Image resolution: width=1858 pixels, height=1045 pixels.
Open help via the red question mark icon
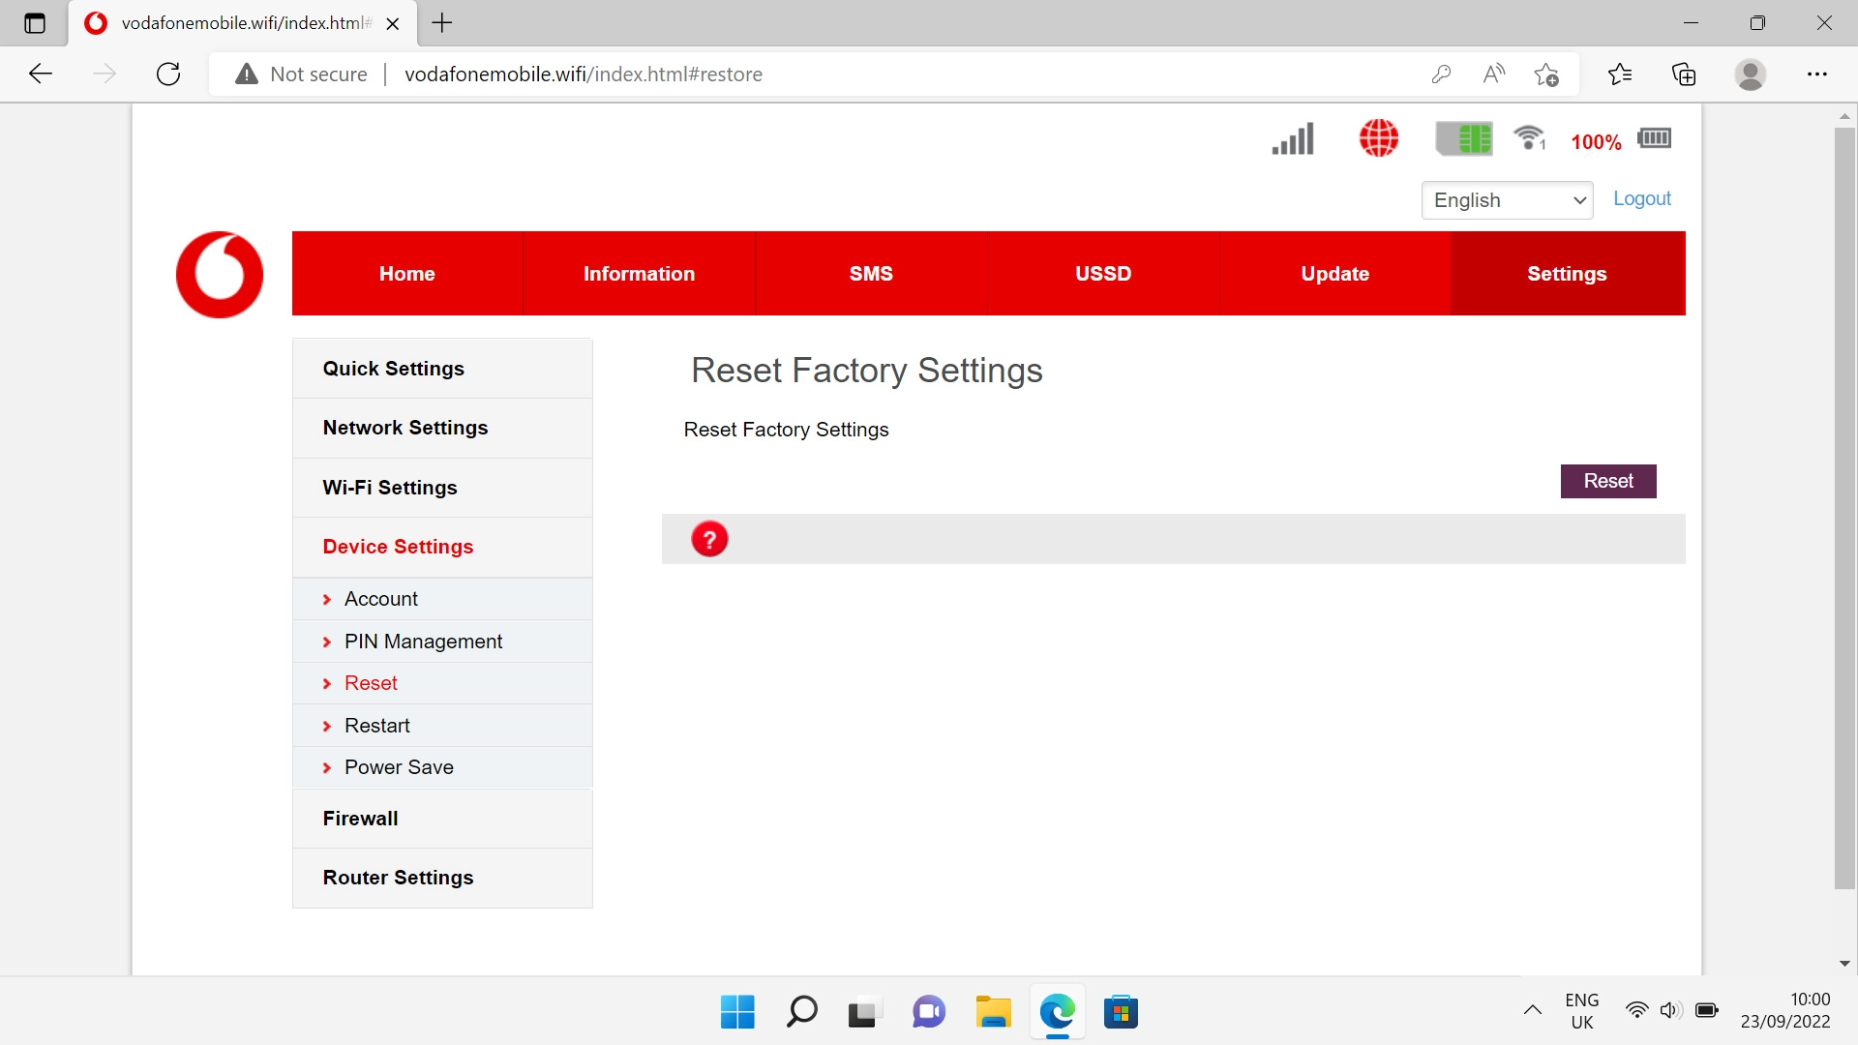[711, 538]
